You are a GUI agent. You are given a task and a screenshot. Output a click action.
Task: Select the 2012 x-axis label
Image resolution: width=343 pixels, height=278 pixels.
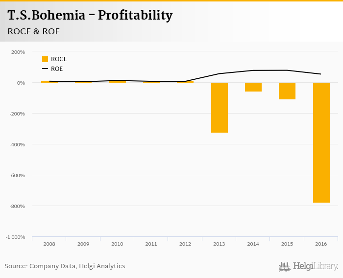(185, 244)
